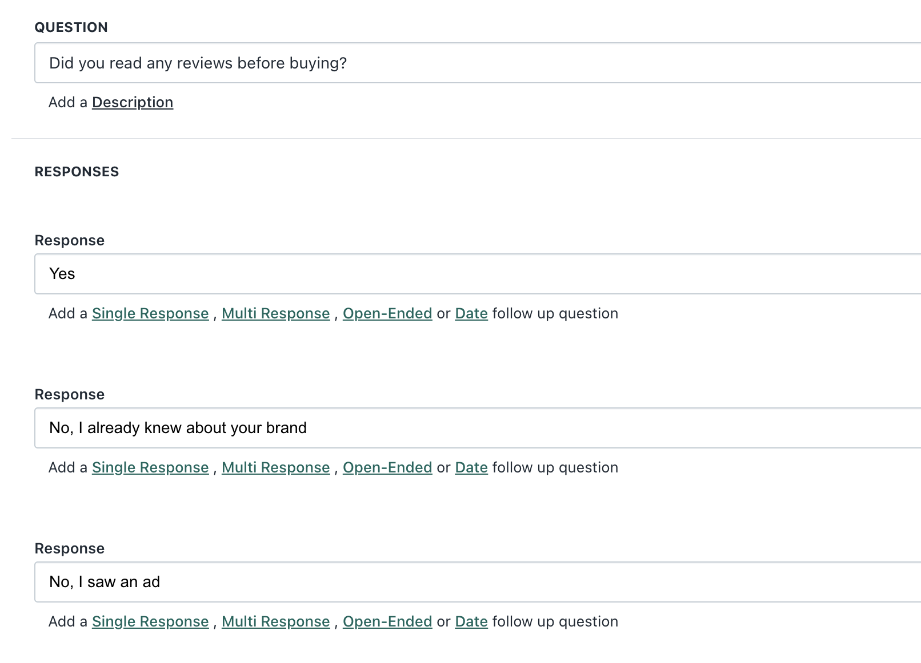921x663 pixels.
Task: Add Single Response follow up under Yes
Action: point(150,314)
